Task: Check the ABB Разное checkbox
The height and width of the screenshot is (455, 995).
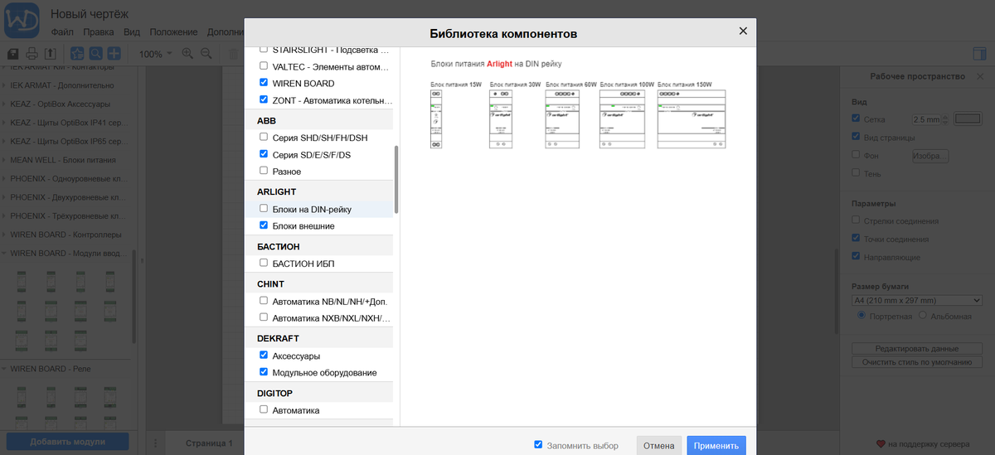Action: [x=264, y=171]
